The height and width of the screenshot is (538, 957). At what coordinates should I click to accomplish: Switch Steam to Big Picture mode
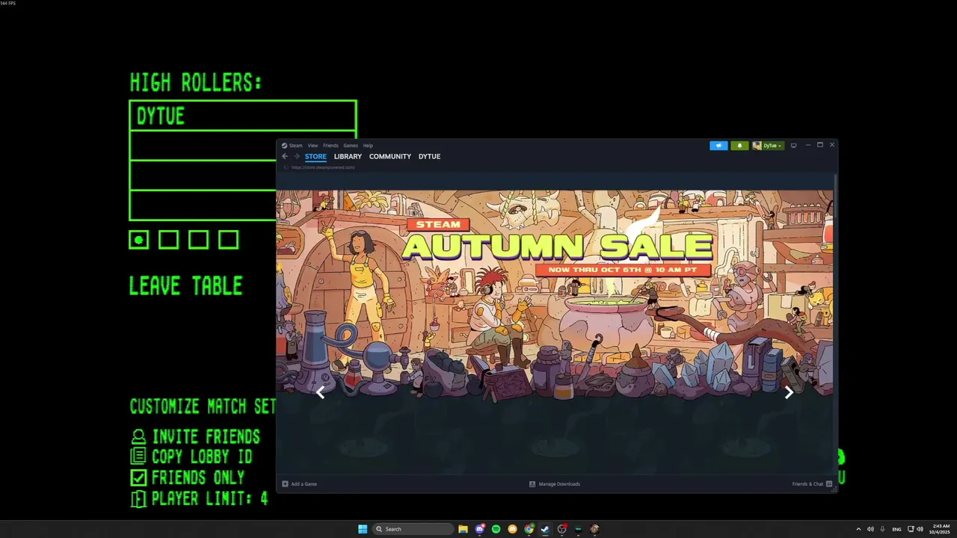[x=793, y=146]
